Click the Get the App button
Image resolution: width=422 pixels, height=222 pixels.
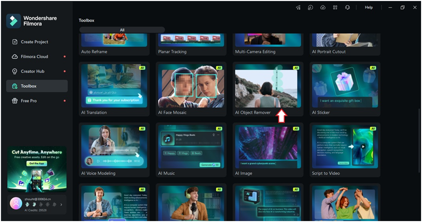point(36,163)
